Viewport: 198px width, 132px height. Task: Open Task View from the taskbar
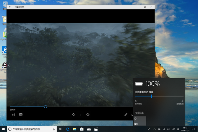60,129
